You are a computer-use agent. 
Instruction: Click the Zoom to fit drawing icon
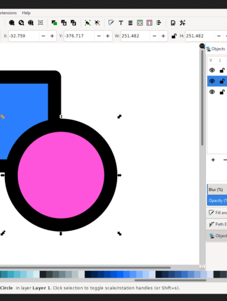[21, 23]
